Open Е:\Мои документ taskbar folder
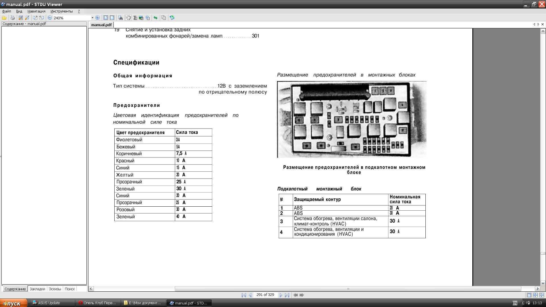The image size is (546, 307). pyautogui.click(x=143, y=303)
